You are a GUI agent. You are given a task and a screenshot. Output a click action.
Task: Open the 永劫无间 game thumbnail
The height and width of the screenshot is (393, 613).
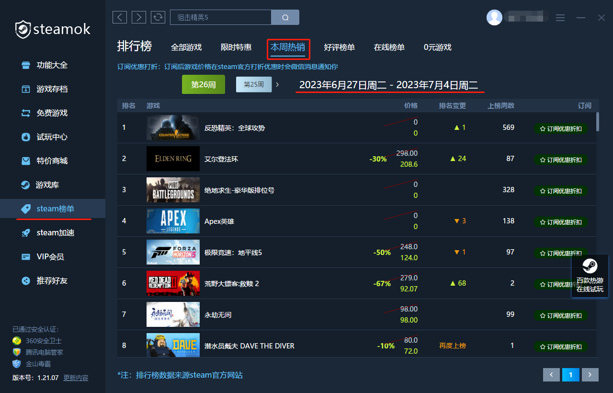[173, 314]
